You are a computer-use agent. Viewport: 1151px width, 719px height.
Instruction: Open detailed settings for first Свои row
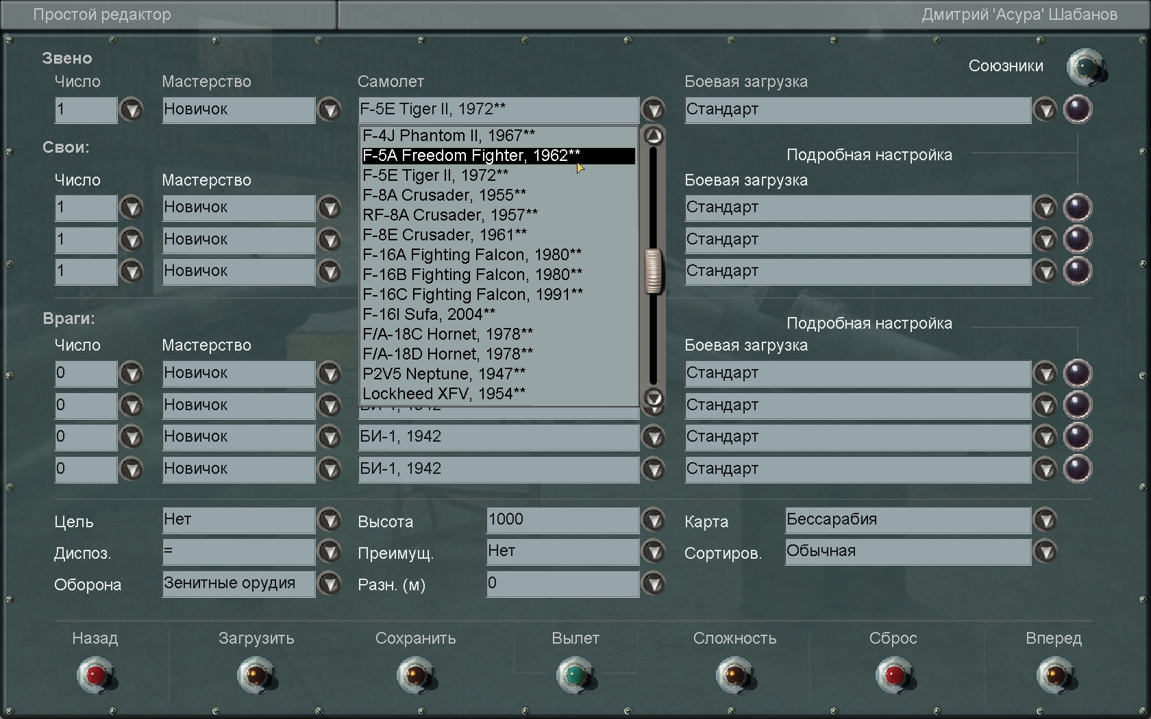pos(1078,207)
